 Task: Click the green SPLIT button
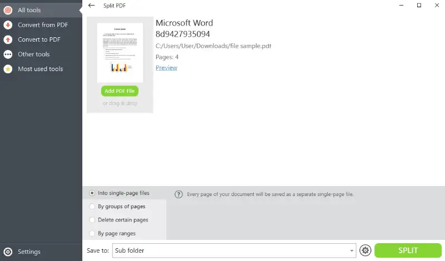[x=408, y=250]
